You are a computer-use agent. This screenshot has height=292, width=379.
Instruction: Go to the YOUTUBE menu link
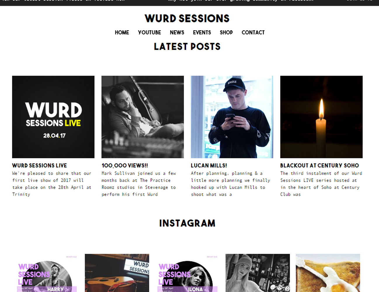click(x=149, y=32)
